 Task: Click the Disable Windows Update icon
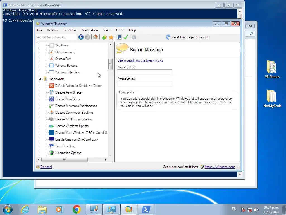pyautogui.click(x=51, y=126)
